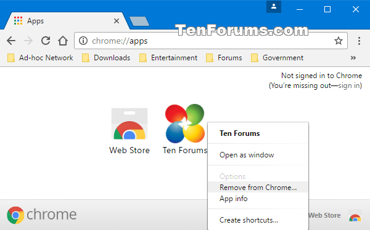This screenshot has height=230, width=370.
Task: Launch the Web Store app icon
Action: tap(129, 124)
